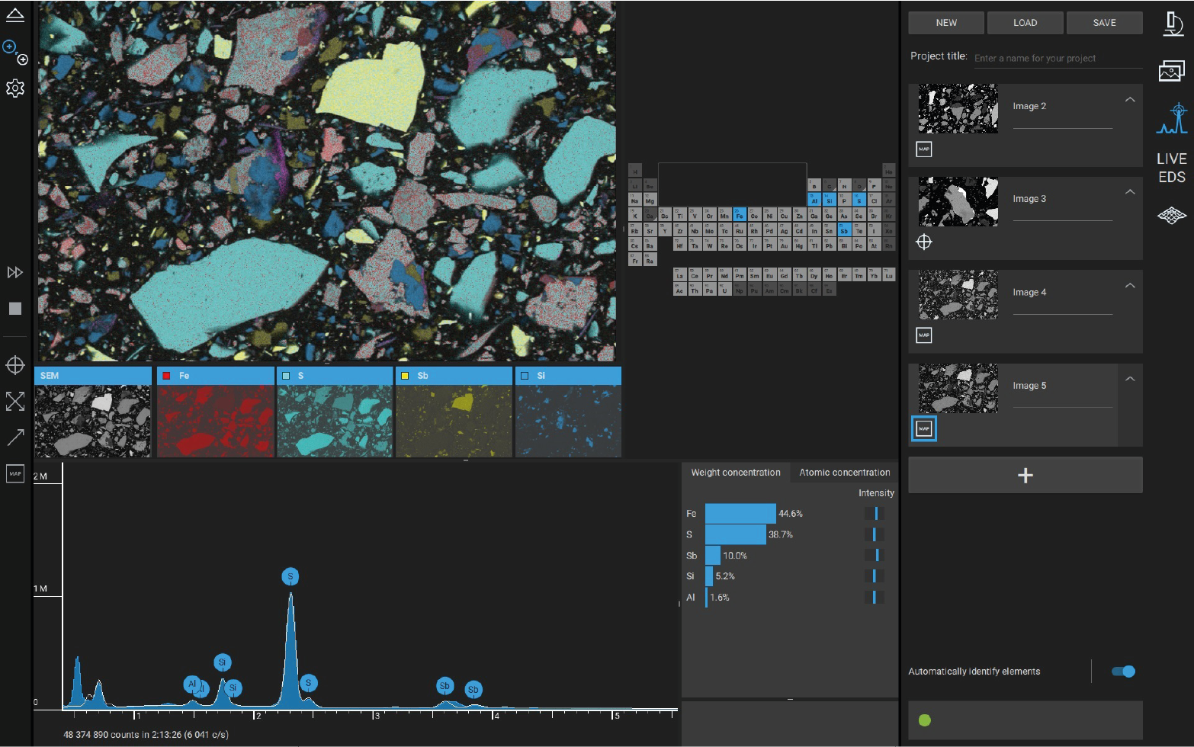This screenshot has width=1194, height=747.
Task: Open the image gallery icon
Action: 1172,71
